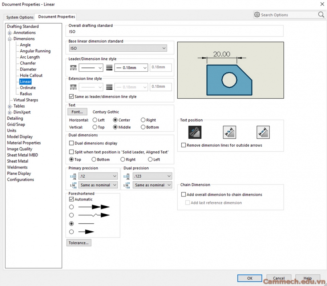Enable Dual dimensions display checkbox
This screenshot has width=327, height=286.
click(x=71, y=143)
